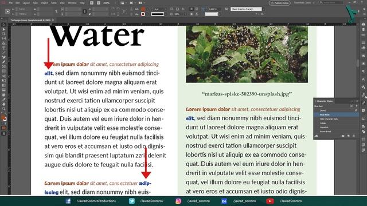Click fill and stroke swatch in toolbox
367x206 pixels.
(3, 118)
